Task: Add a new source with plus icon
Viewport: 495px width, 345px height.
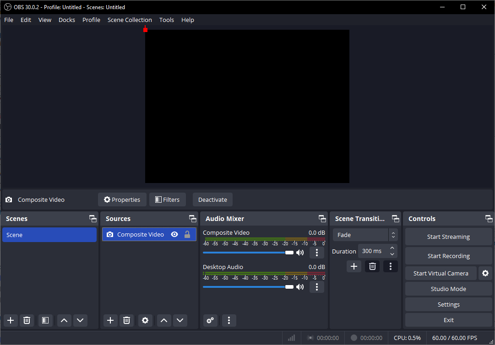Action: 110,320
